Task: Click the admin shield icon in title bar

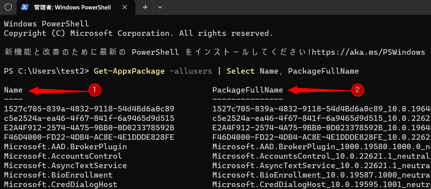Action: [x=8, y=7]
